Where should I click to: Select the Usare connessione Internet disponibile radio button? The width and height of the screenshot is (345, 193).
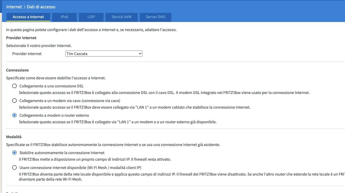[14, 167]
